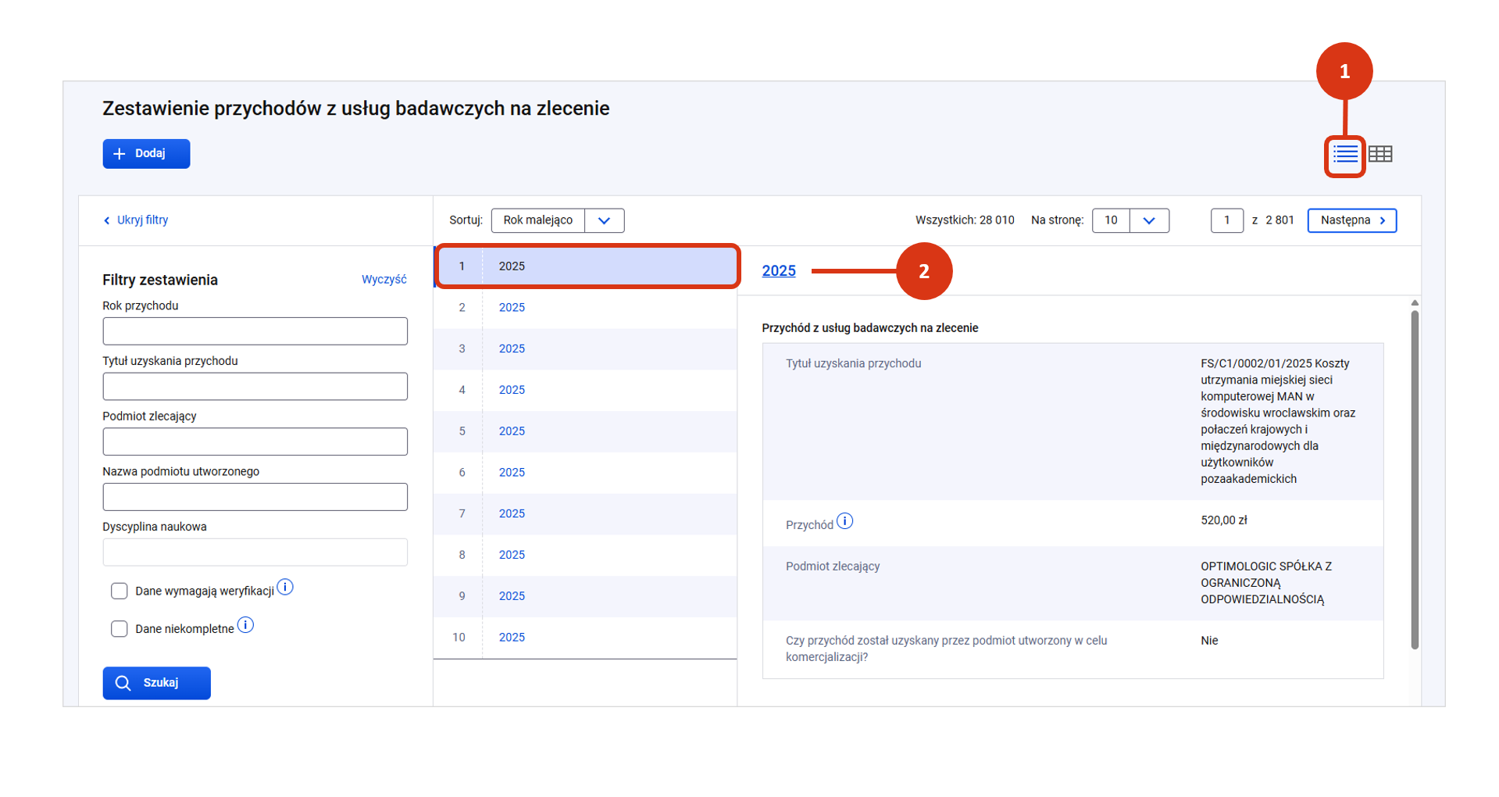The height and width of the screenshot is (797, 1499).
Task: Expand the Na stronę page size dropdown
Action: pyautogui.click(x=1130, y=220)
